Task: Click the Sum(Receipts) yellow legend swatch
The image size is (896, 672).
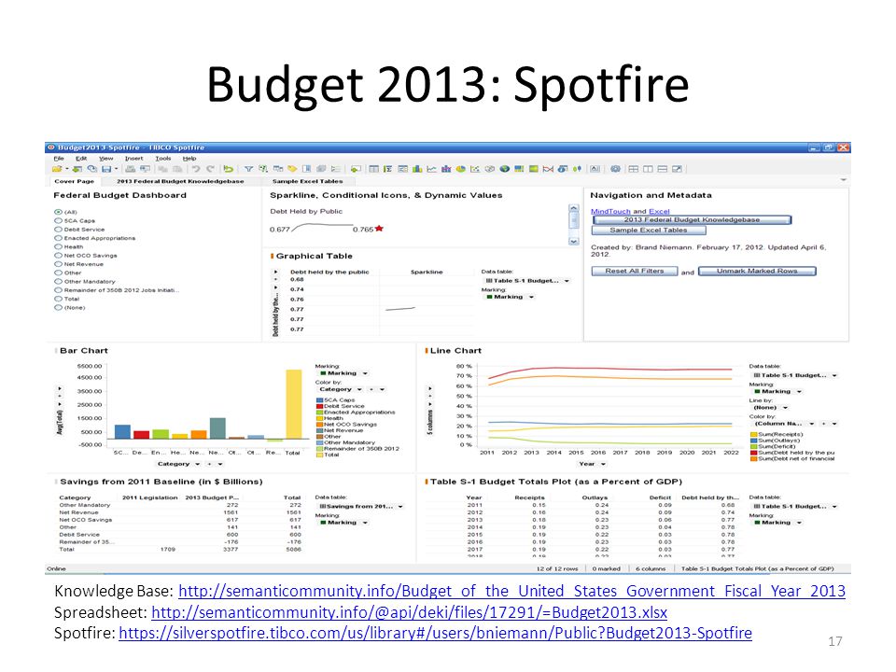Action: pyautogui.click(x=754, y=434)
